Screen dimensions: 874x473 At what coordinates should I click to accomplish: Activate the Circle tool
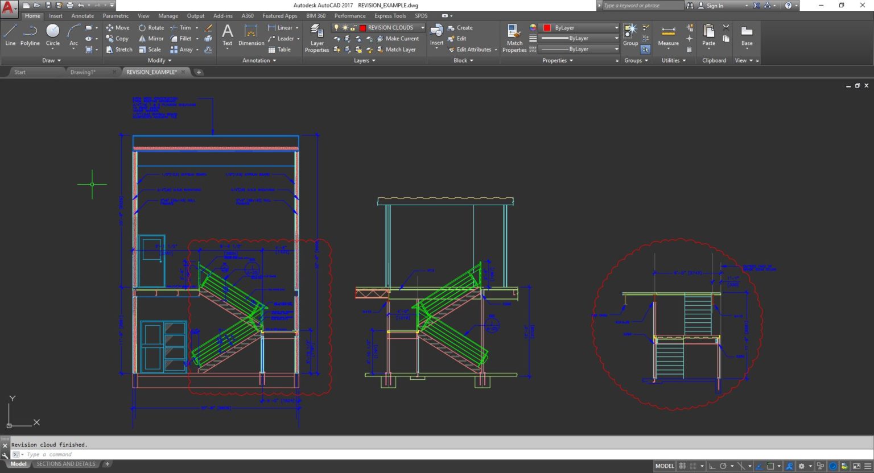click(52, 35)
